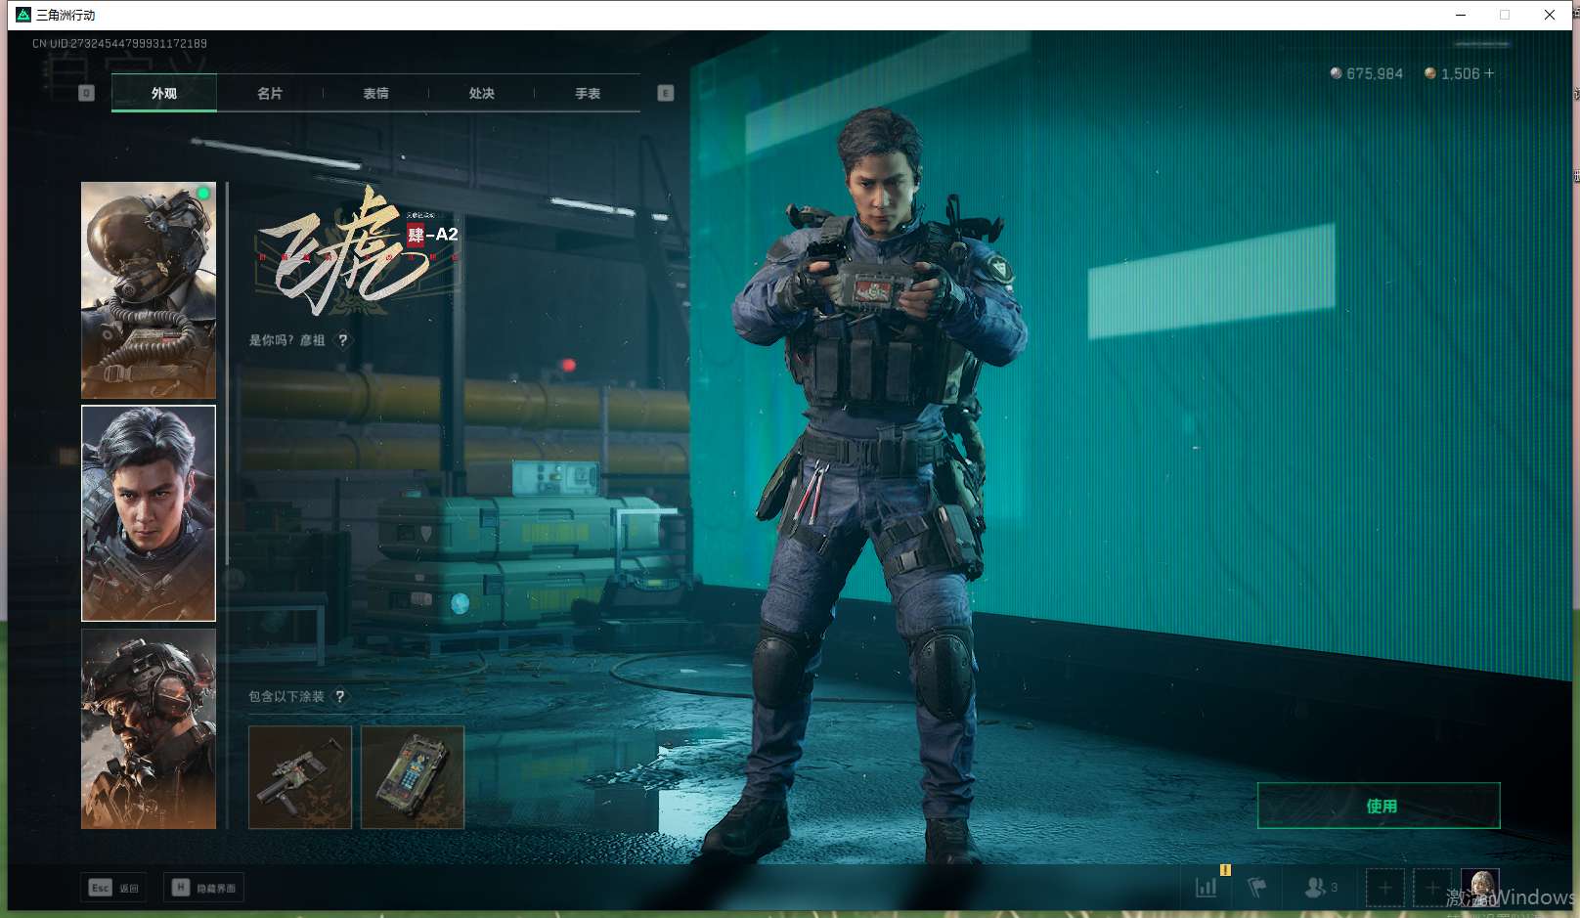Click the scrollbar beside the skin list
This screenshot has height=918, width=1580.
[x=227, y=372]
